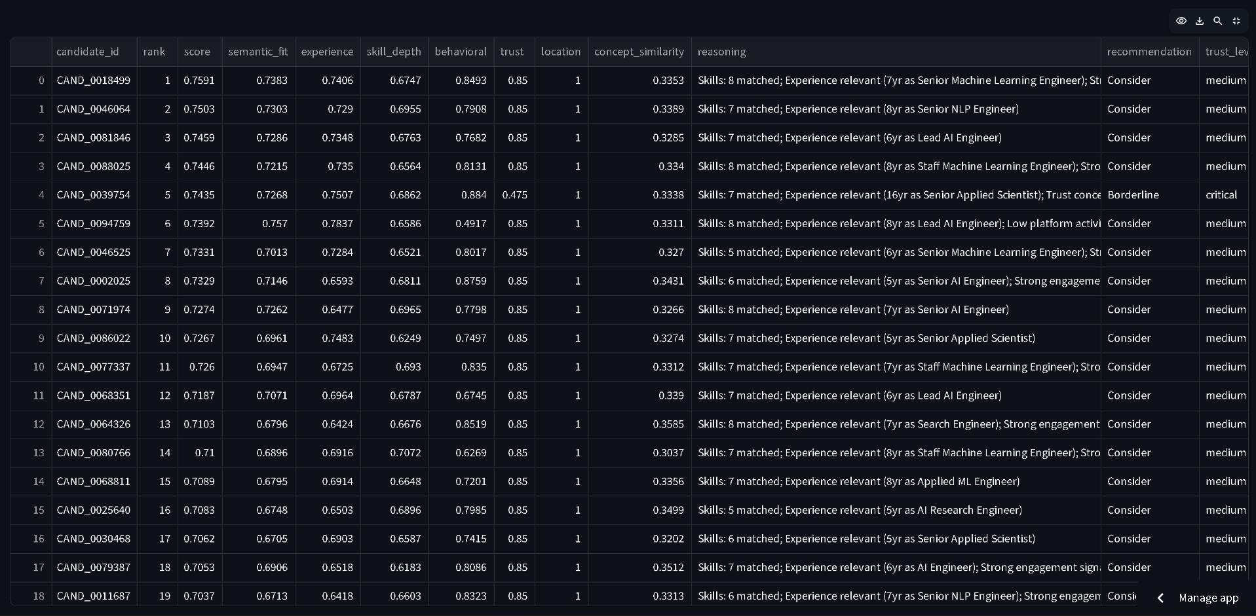Select cell CAND_0025640
The image size is (1256, 616).
(x=94, y=510)
